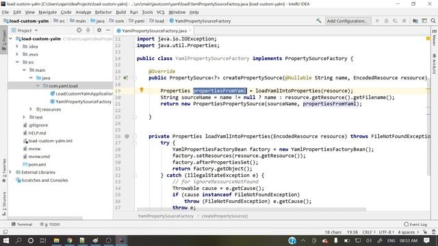Expand External Libraries node
The height and width of the screenshot is (246, 438).
pyautogui.click(x=10, y=172)
